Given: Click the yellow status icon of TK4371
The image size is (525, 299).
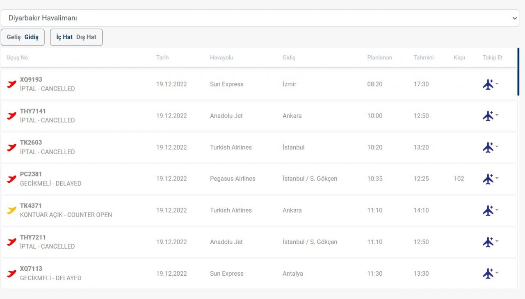Looking at the screenshot, I should click(x=11, y=211).
